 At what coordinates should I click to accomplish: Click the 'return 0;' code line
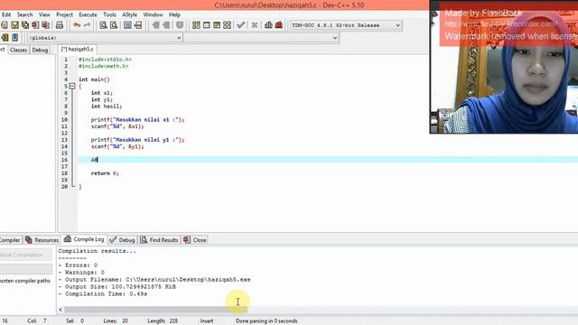[105, 173]
